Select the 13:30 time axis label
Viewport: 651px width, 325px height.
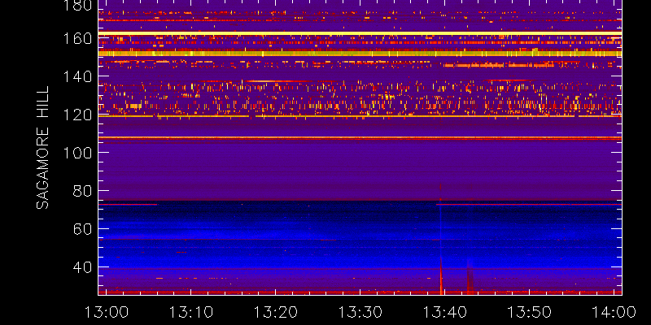tap(360, 312)
